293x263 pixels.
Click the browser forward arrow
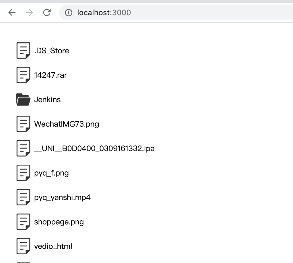pyautogui.click(x=29, y=12)
